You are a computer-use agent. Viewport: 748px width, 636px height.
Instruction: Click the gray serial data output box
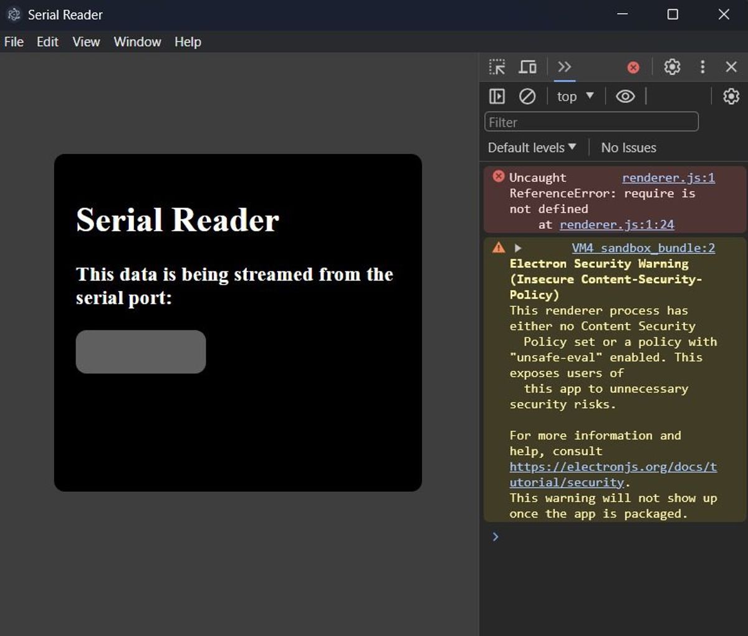141,352
